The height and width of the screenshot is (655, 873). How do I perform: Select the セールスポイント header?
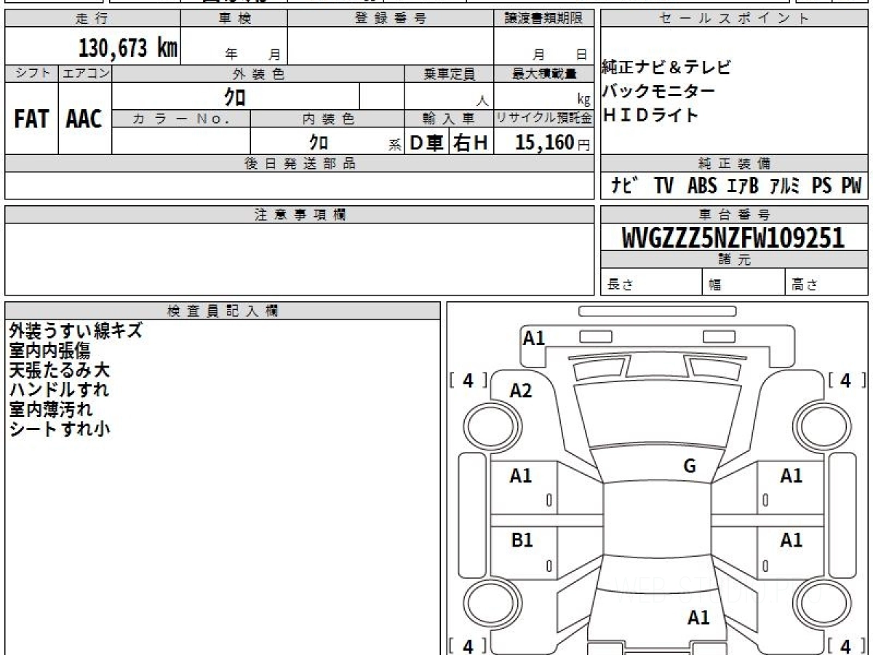pos(735,19)
